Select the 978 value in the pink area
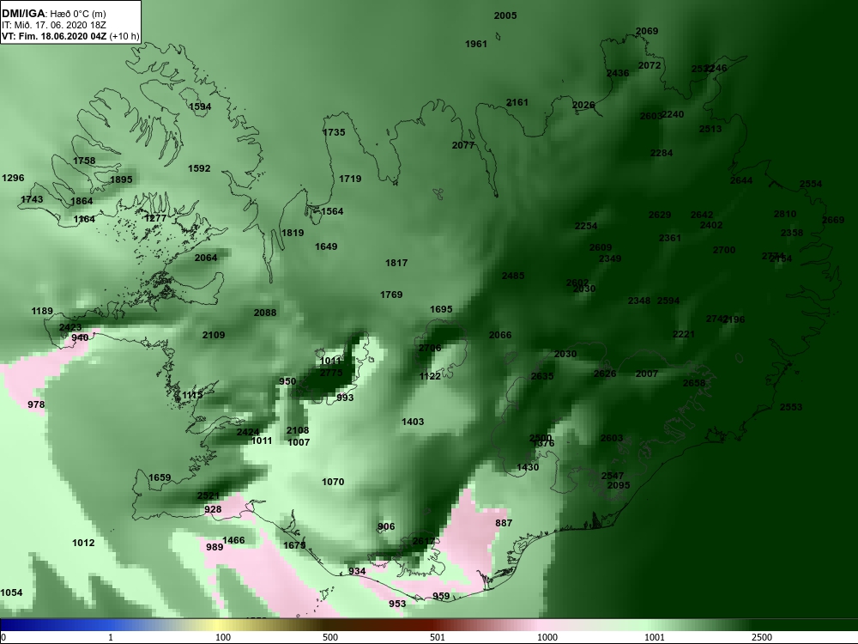 (36, 404)
